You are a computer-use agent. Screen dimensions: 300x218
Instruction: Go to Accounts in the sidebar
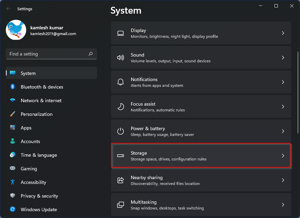tap(30, 141)
